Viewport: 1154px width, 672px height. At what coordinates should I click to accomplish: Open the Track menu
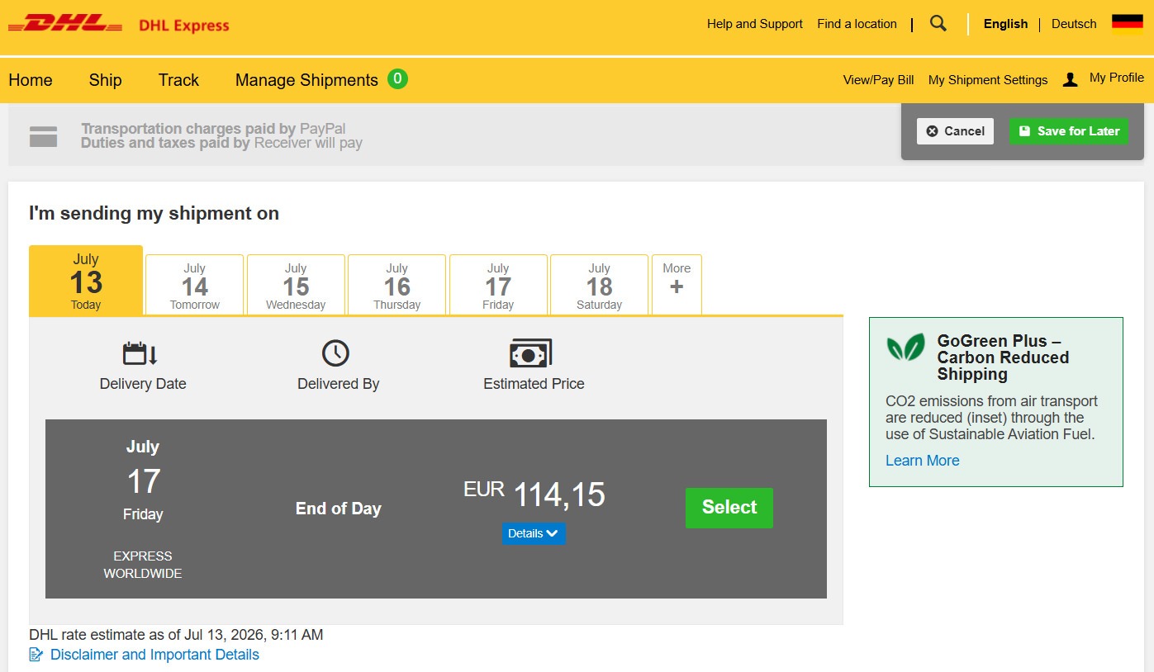pyautogui.click(x=178, y=80)
